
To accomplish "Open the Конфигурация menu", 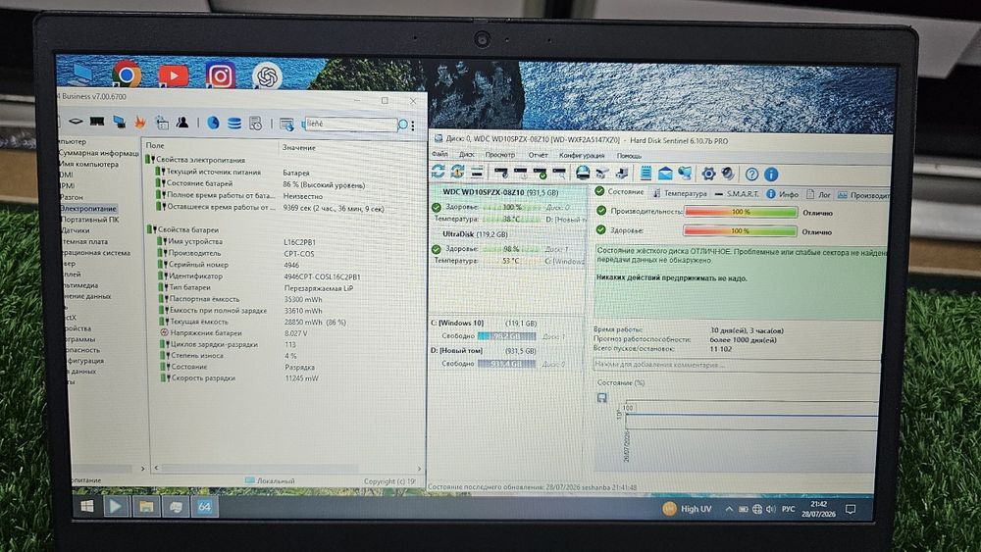I will click(582, 155).
